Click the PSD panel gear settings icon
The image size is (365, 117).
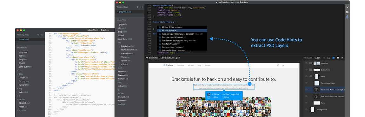338,58
